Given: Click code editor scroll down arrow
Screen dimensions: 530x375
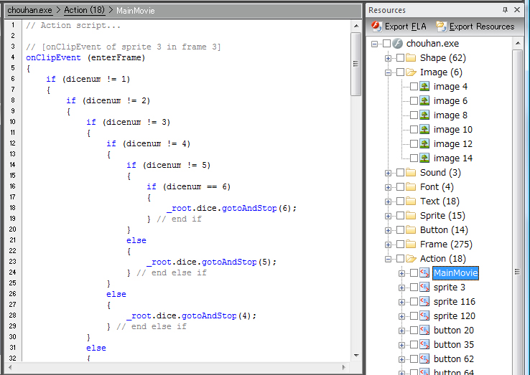Looking at the screenshot, I should (356, 355).
